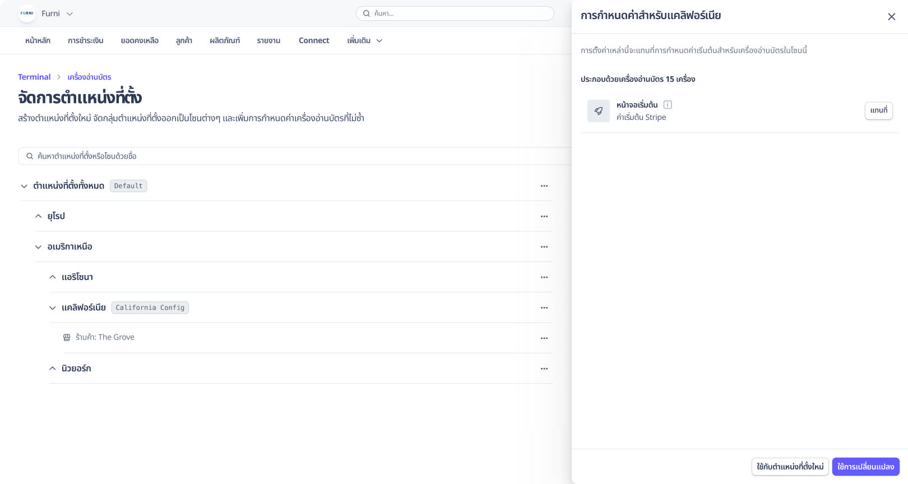Open the หน้าหลัก menu tab

click(x=38, y=40)
